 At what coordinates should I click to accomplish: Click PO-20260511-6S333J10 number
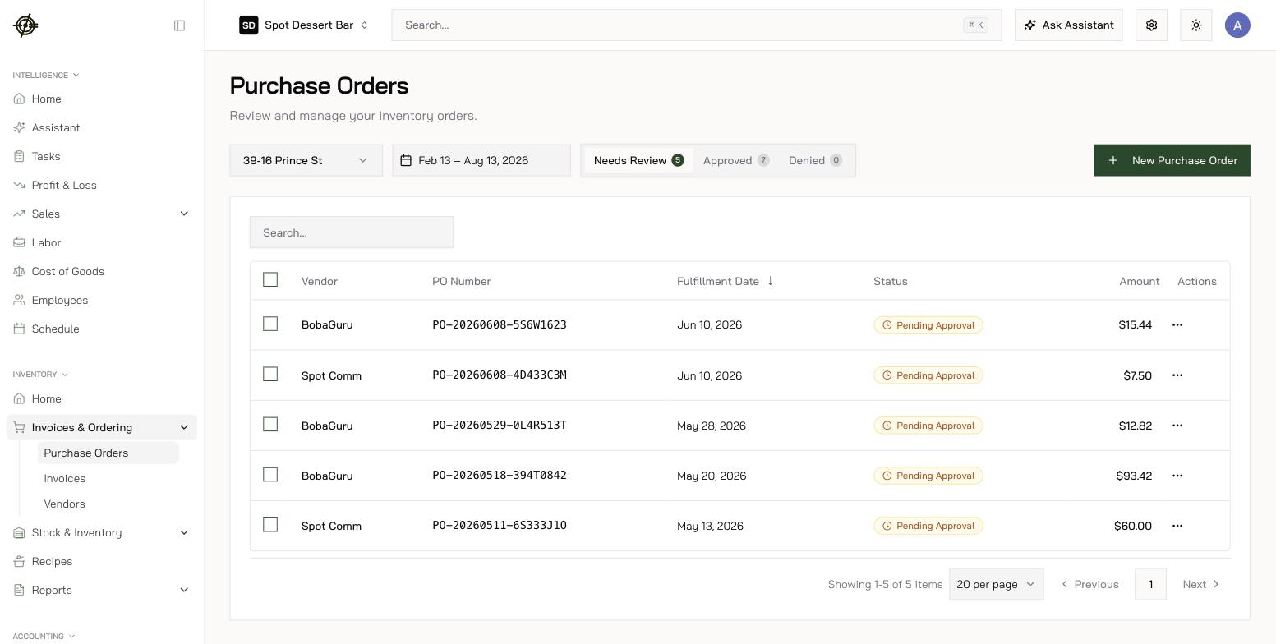tap(500, 525)
